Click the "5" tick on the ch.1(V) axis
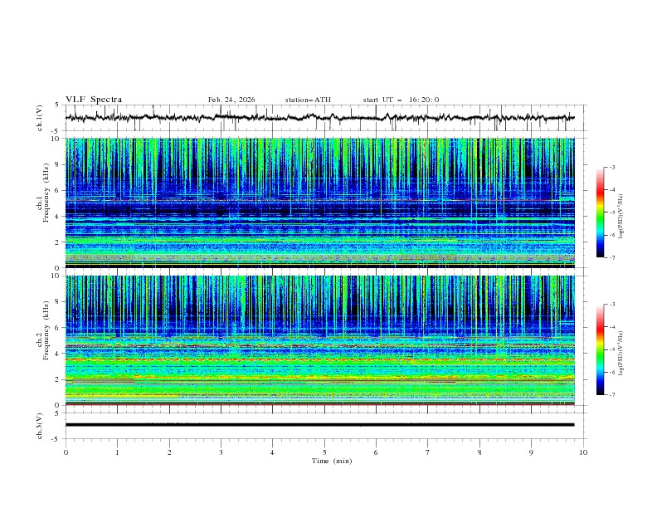This screenshot has height=508, width=657. point(58,105)
